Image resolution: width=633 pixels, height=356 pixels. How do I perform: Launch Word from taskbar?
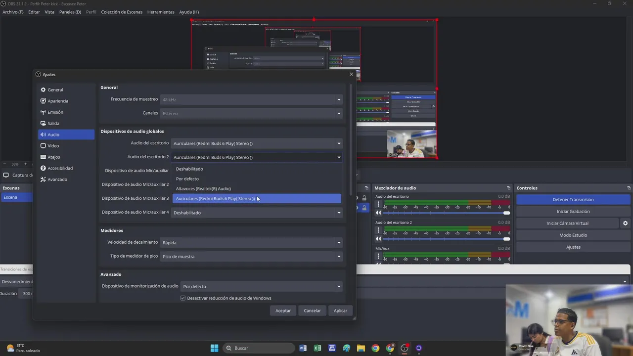click(x=303, y=348)
